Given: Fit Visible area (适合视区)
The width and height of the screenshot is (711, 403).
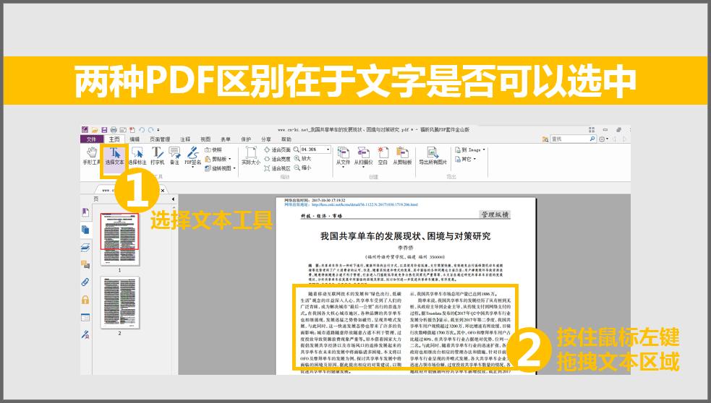Looking at the screenshot, I should click(277, 168).
